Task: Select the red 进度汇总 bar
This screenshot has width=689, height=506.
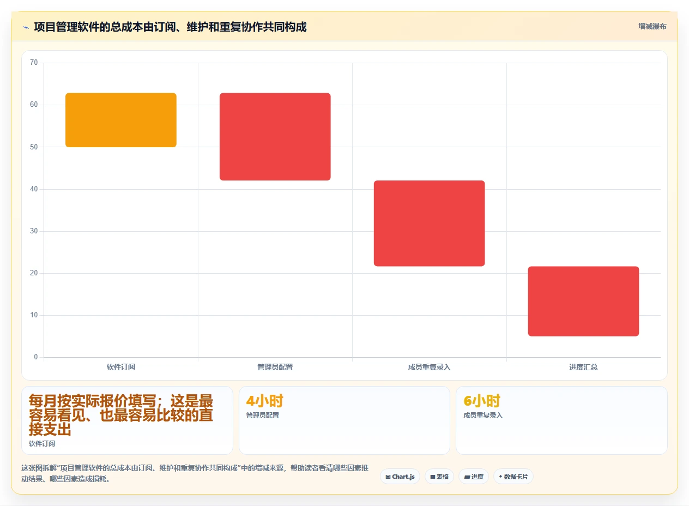Action: click(x=583, y=302)
